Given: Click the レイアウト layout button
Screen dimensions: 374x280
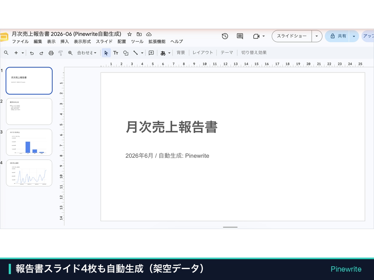Looking at the screenshot, I should pos(203,53).
